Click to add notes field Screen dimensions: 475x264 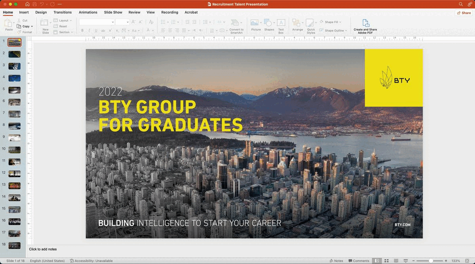pos(43,249)
